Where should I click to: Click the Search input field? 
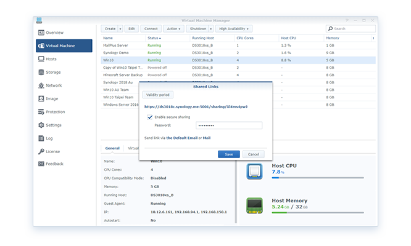[x=351, y=29]
